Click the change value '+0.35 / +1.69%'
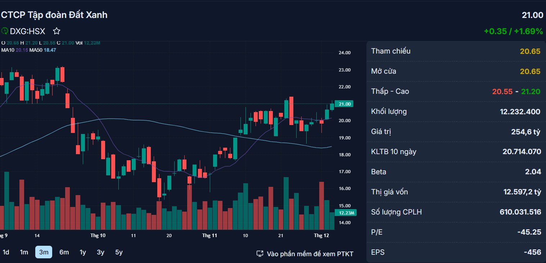546x263 pixels. pyautogui.click(x=513, y=31)
